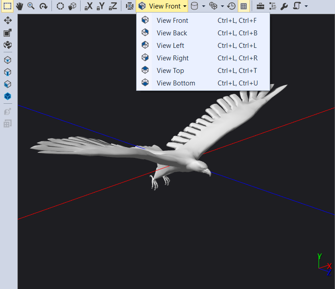Click View Right in the dropdown list
Viewport: 335px width, 289px height.
click(172, 58)
